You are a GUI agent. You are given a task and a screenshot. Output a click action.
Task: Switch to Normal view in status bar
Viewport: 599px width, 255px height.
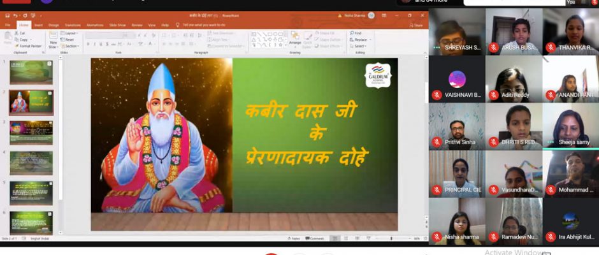(x=335, y=238)
